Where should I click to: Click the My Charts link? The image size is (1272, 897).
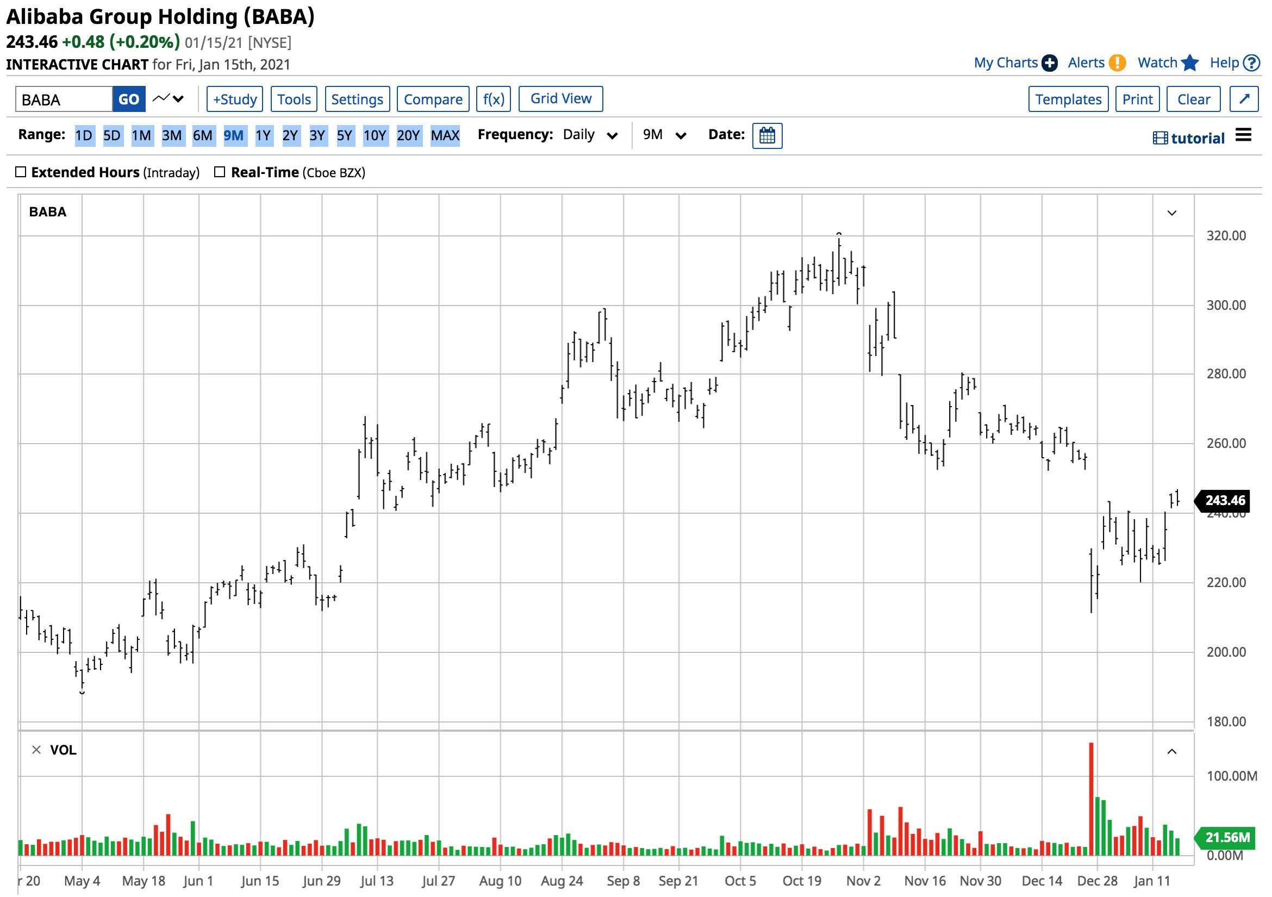[x=1006, y=63]
